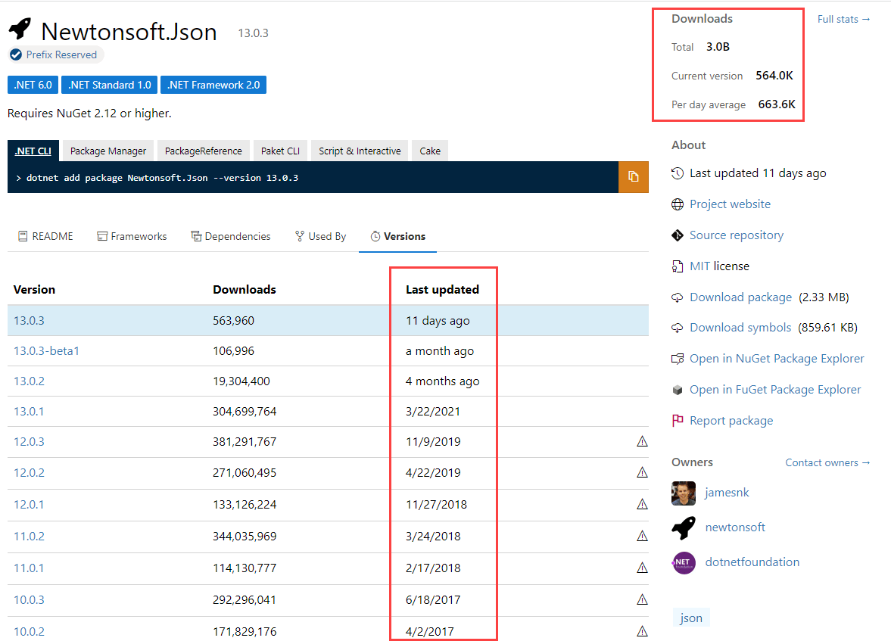Click the flag icon beside Report package
The height and width of the screenshot is (641, 891).
(x=678, y=421)
